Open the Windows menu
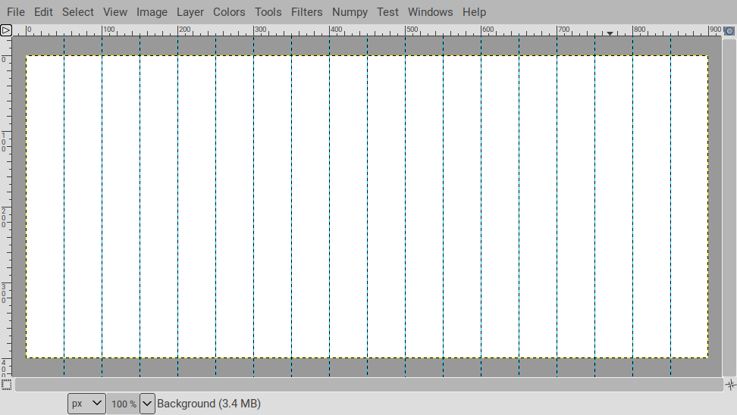 (x=430, y=11)
